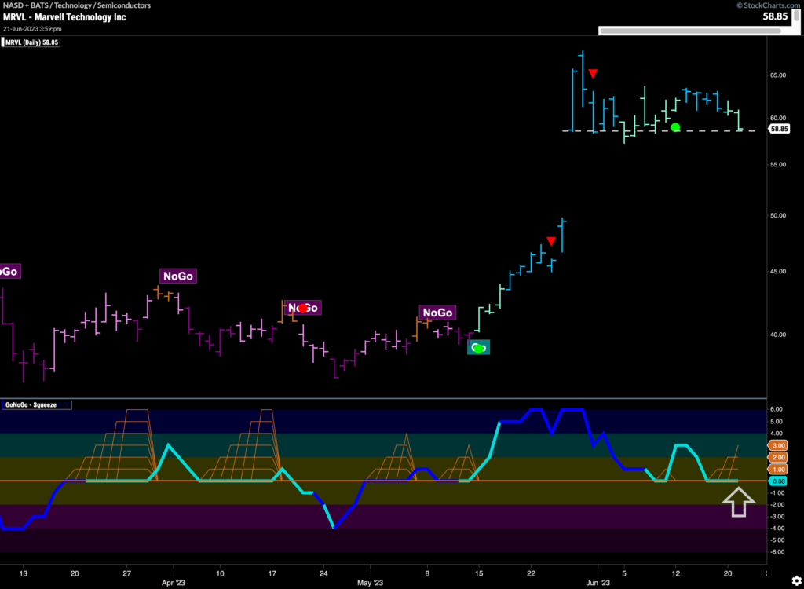Viewport: 804px width, 589px height.
Task: Select the NoGo label in early May
Action: pos(436,312)
